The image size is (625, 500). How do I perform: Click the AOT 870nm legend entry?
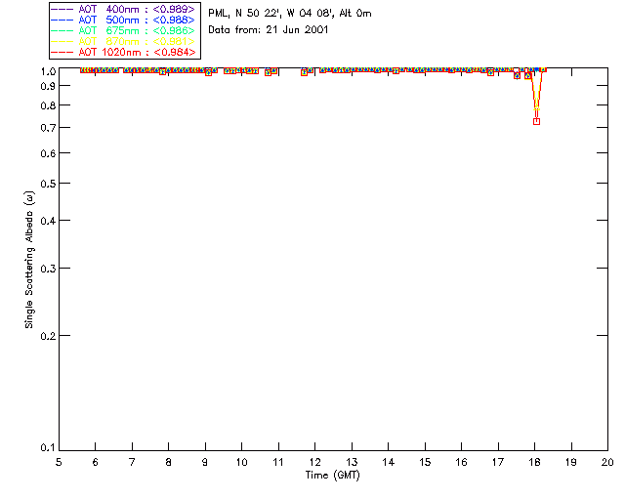124,41
